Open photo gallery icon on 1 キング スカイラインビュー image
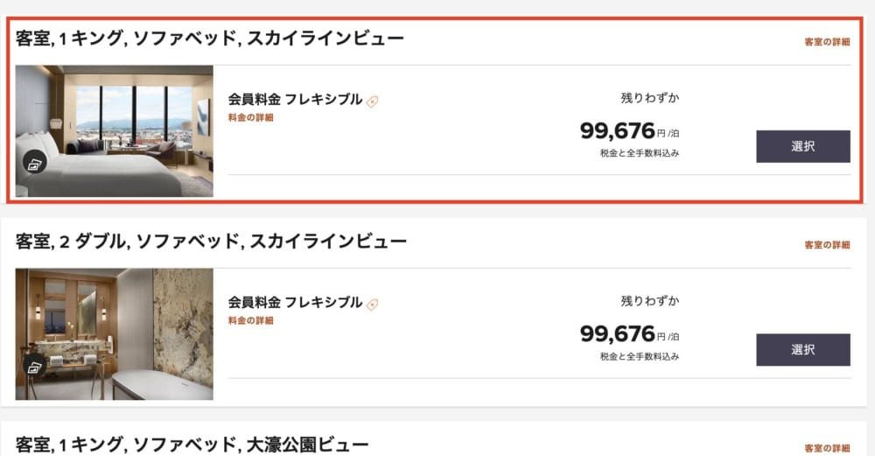 [35, 163]
